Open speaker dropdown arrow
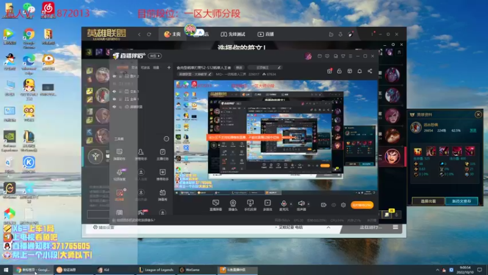 point(309,204)
